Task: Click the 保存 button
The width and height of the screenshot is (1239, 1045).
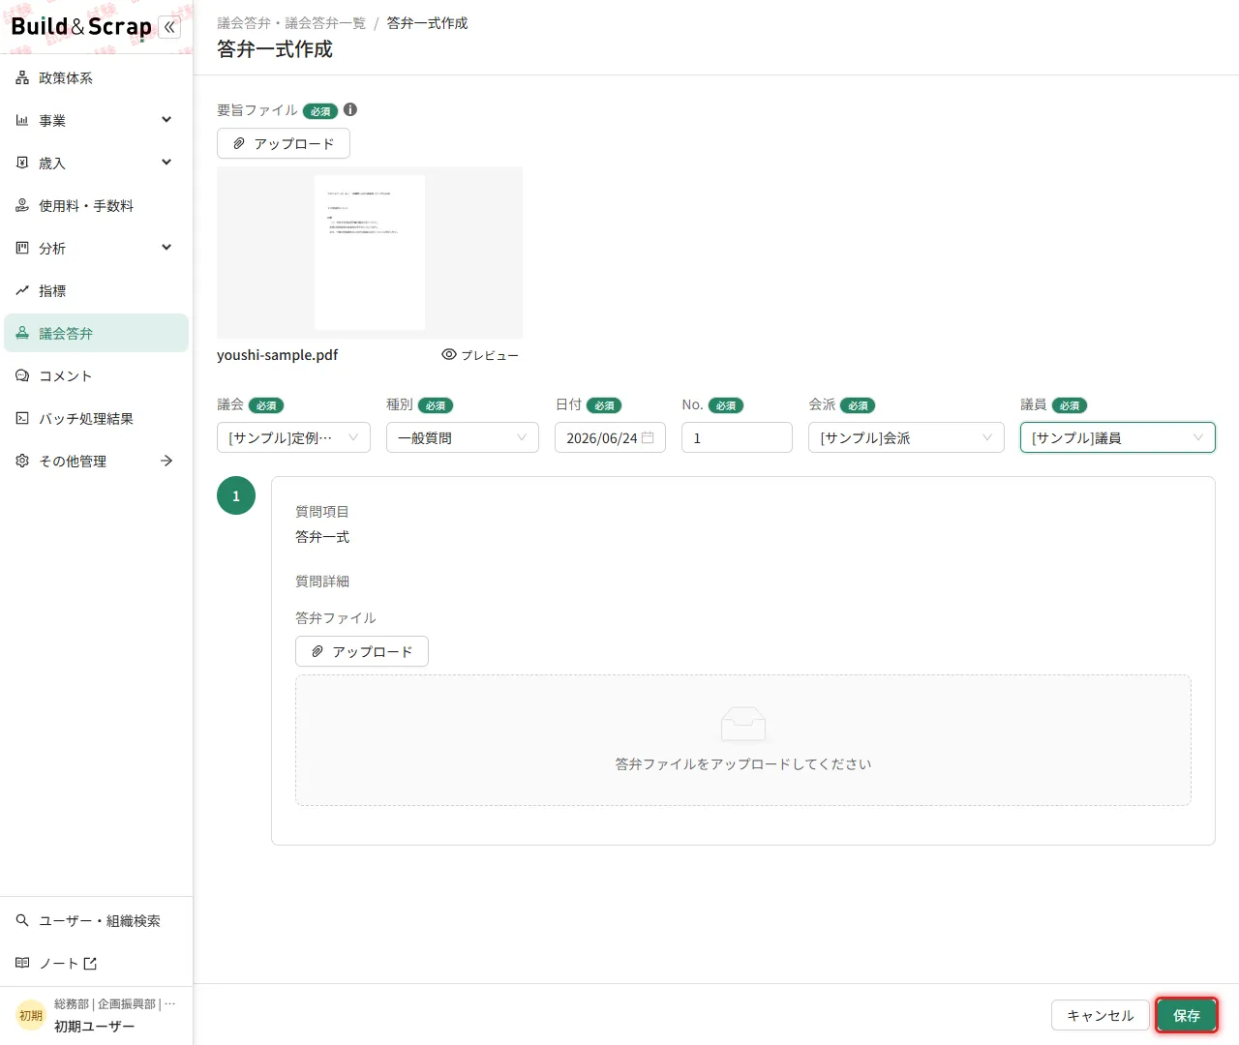Action: pos(1187,1015)
